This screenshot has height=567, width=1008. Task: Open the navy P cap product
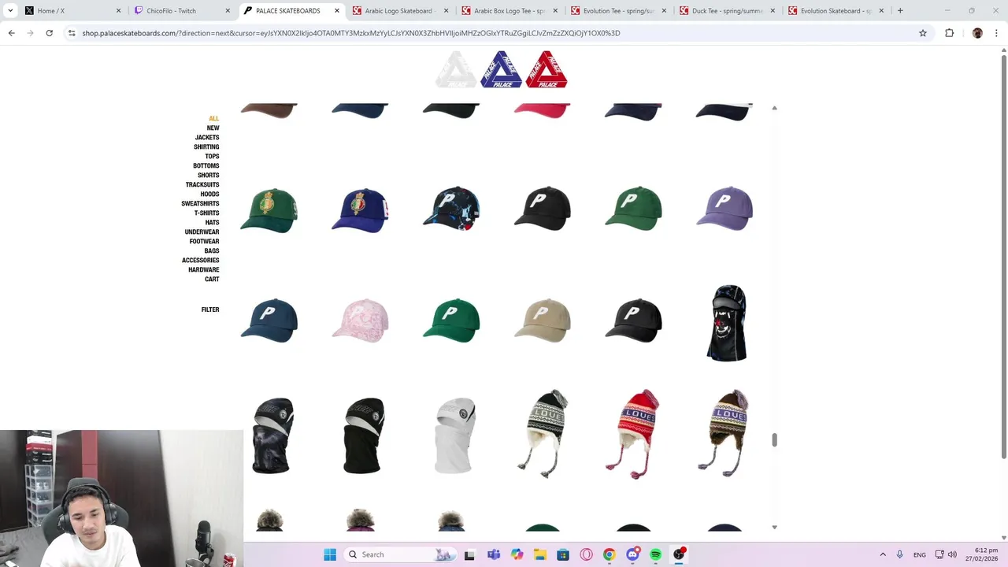click(x=269, y=321)
